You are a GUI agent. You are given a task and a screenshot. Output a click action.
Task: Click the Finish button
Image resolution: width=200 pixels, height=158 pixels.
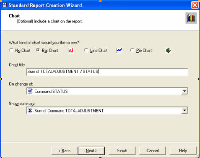122,151
